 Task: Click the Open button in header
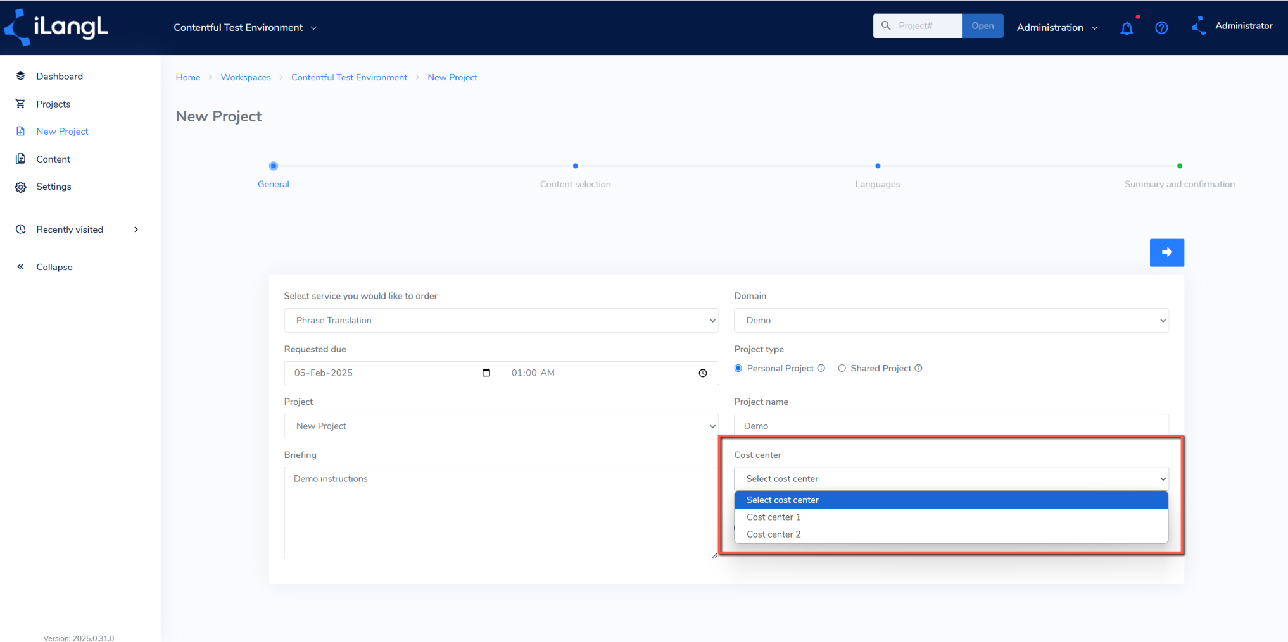[983, 26]
